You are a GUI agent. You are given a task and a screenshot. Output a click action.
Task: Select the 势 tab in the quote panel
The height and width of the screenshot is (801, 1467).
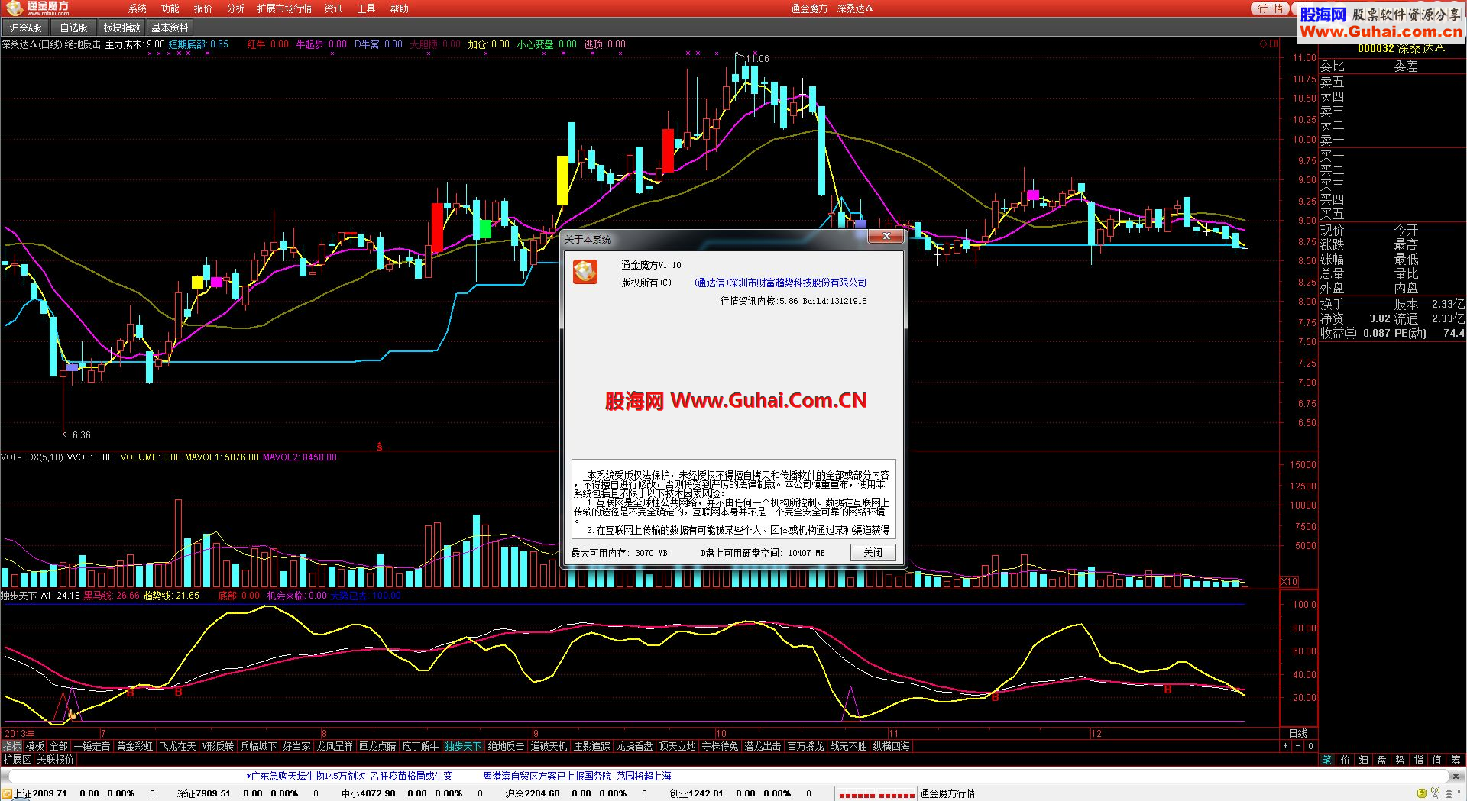pyautogui.click(x=1400, y=760)
